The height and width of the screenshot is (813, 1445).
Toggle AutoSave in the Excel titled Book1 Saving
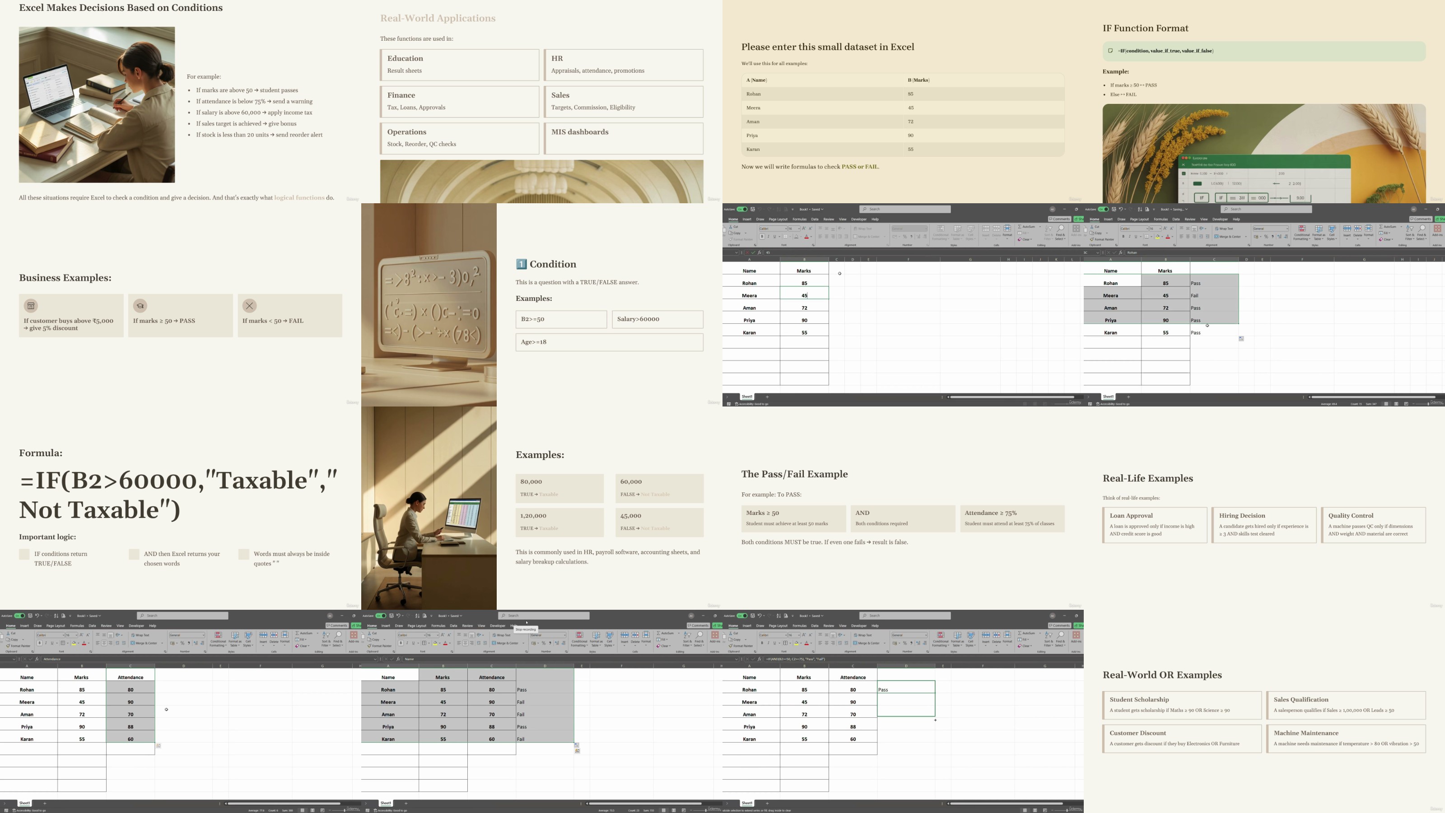[x=1103, y=209]
